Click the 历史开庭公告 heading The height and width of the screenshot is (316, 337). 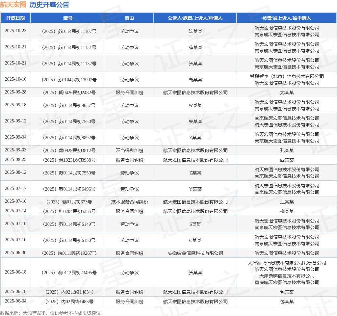pos(49,5)
